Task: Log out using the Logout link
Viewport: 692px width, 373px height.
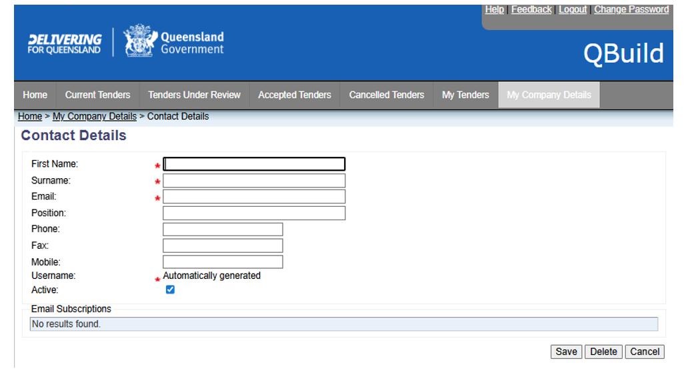Action: [x=573, y=9]
